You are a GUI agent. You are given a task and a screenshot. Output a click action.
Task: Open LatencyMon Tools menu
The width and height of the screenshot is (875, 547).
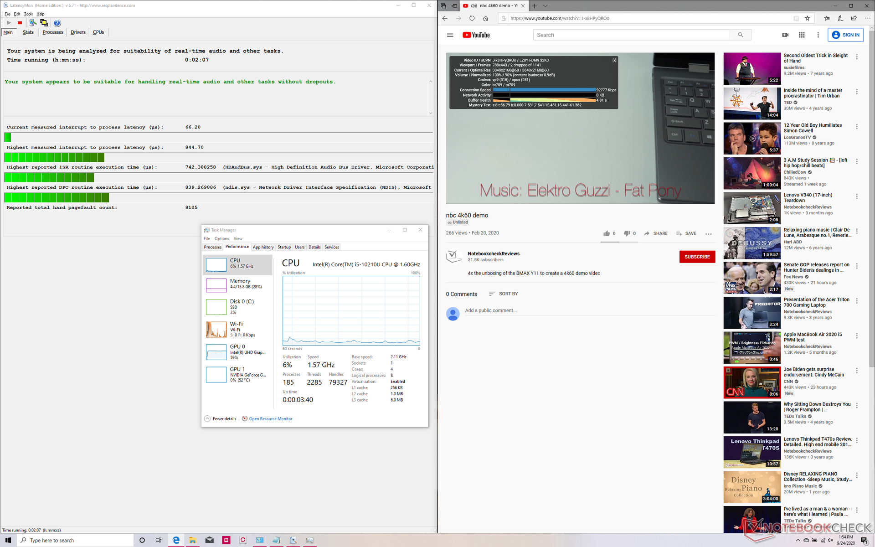[x=28, y=14]
